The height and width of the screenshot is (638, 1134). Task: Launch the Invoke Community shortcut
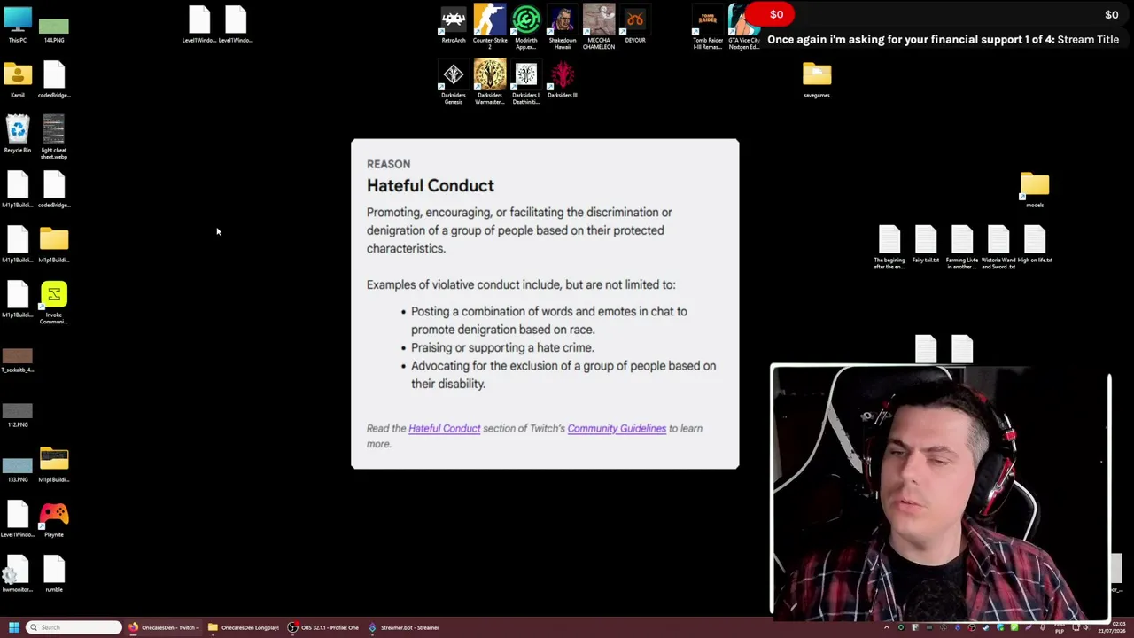point(54,302)
